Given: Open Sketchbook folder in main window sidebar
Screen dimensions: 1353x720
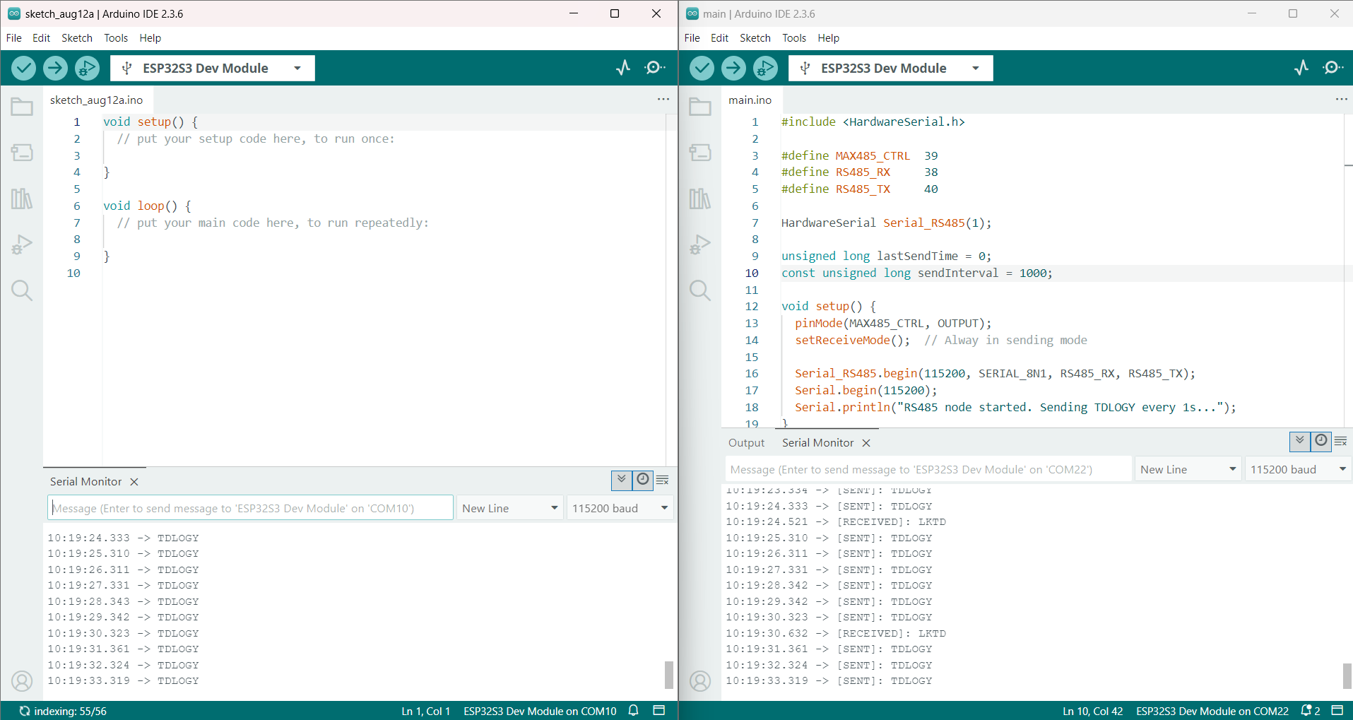Looking at the screenshot, I should (700, 107).
